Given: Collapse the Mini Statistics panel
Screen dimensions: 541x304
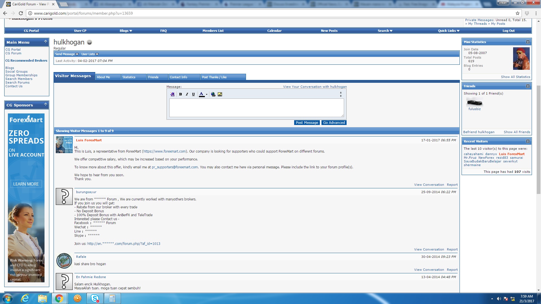Looking at the screenshot, I should 528,42.
